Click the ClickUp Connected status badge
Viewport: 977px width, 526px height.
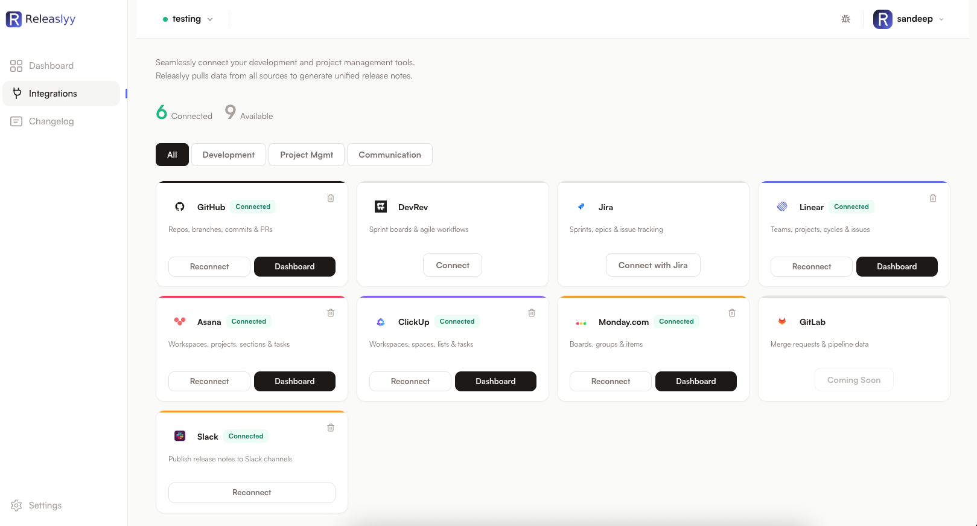[457, 321]
